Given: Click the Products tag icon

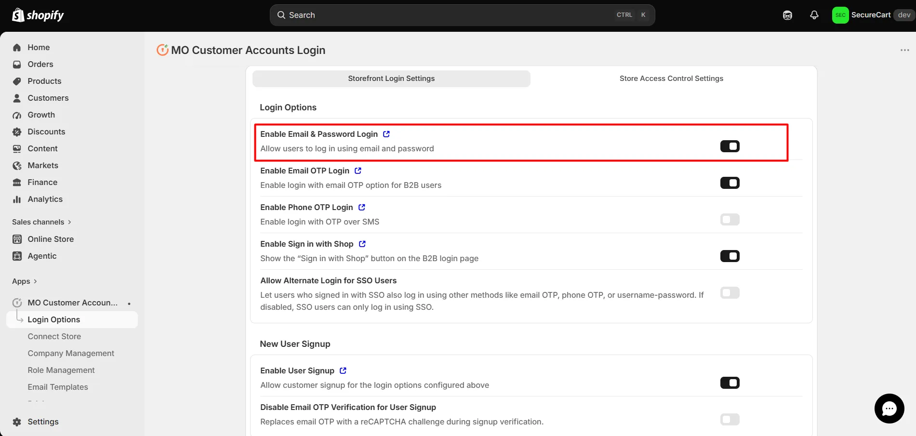Looking at the screenshot, I should [x=17, y=81].
